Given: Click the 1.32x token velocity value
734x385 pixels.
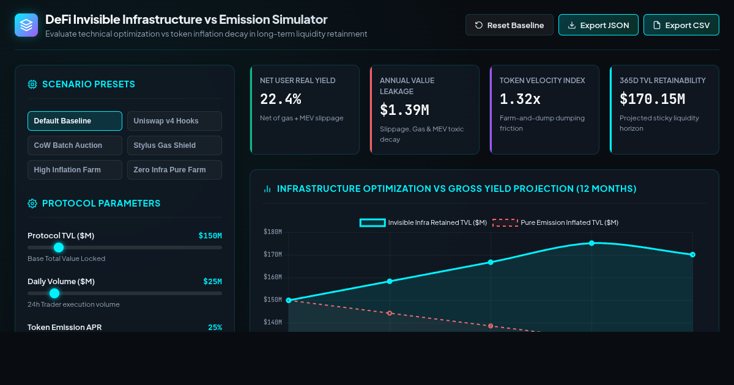Looking at the screenshot, I should click(x=521, y=99).
